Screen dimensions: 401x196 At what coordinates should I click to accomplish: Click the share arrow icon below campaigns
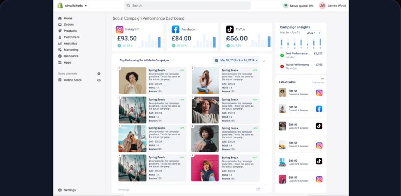[258, 189]
